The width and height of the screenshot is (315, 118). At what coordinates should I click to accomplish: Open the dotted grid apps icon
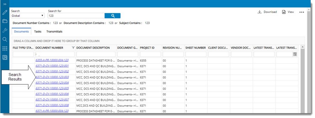(x=5, y=49)
